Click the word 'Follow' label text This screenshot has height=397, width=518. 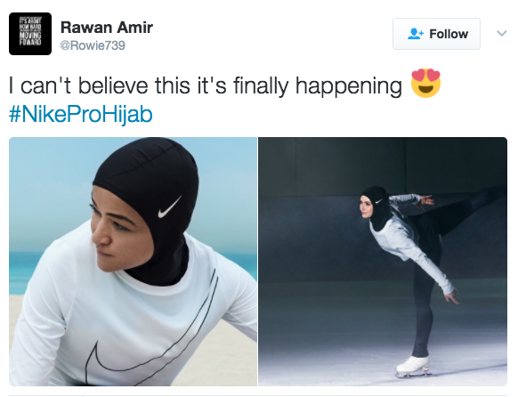[x=449, y=34]
